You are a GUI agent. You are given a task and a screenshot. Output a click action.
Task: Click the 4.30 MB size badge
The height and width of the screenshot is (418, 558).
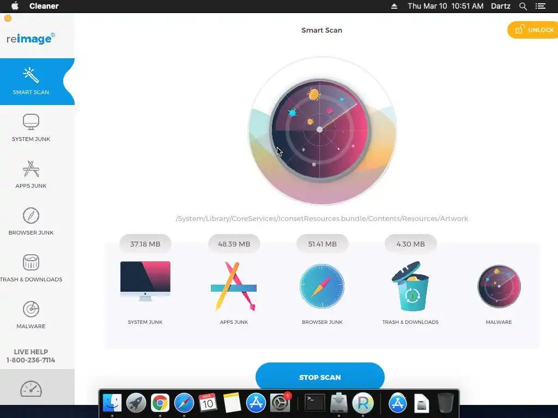[x=411, y=244]
